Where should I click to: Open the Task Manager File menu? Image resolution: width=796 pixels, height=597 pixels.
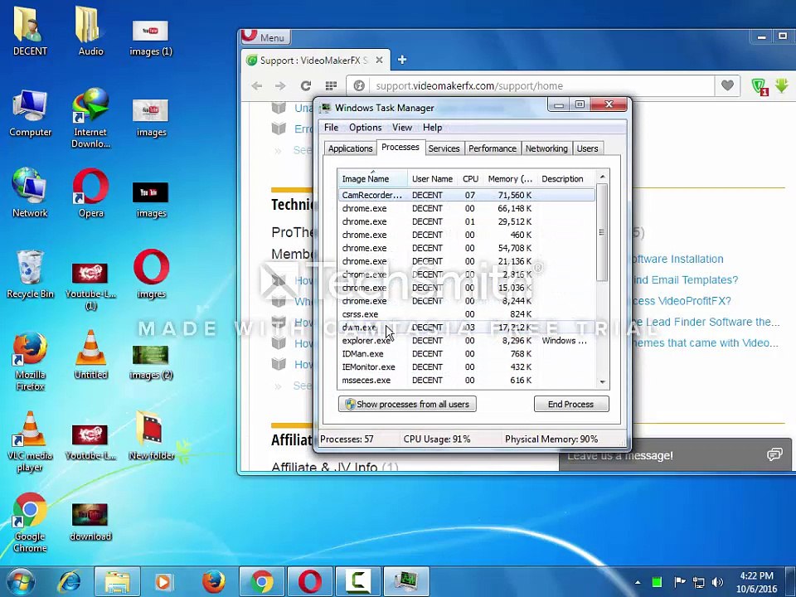(331, 128)
